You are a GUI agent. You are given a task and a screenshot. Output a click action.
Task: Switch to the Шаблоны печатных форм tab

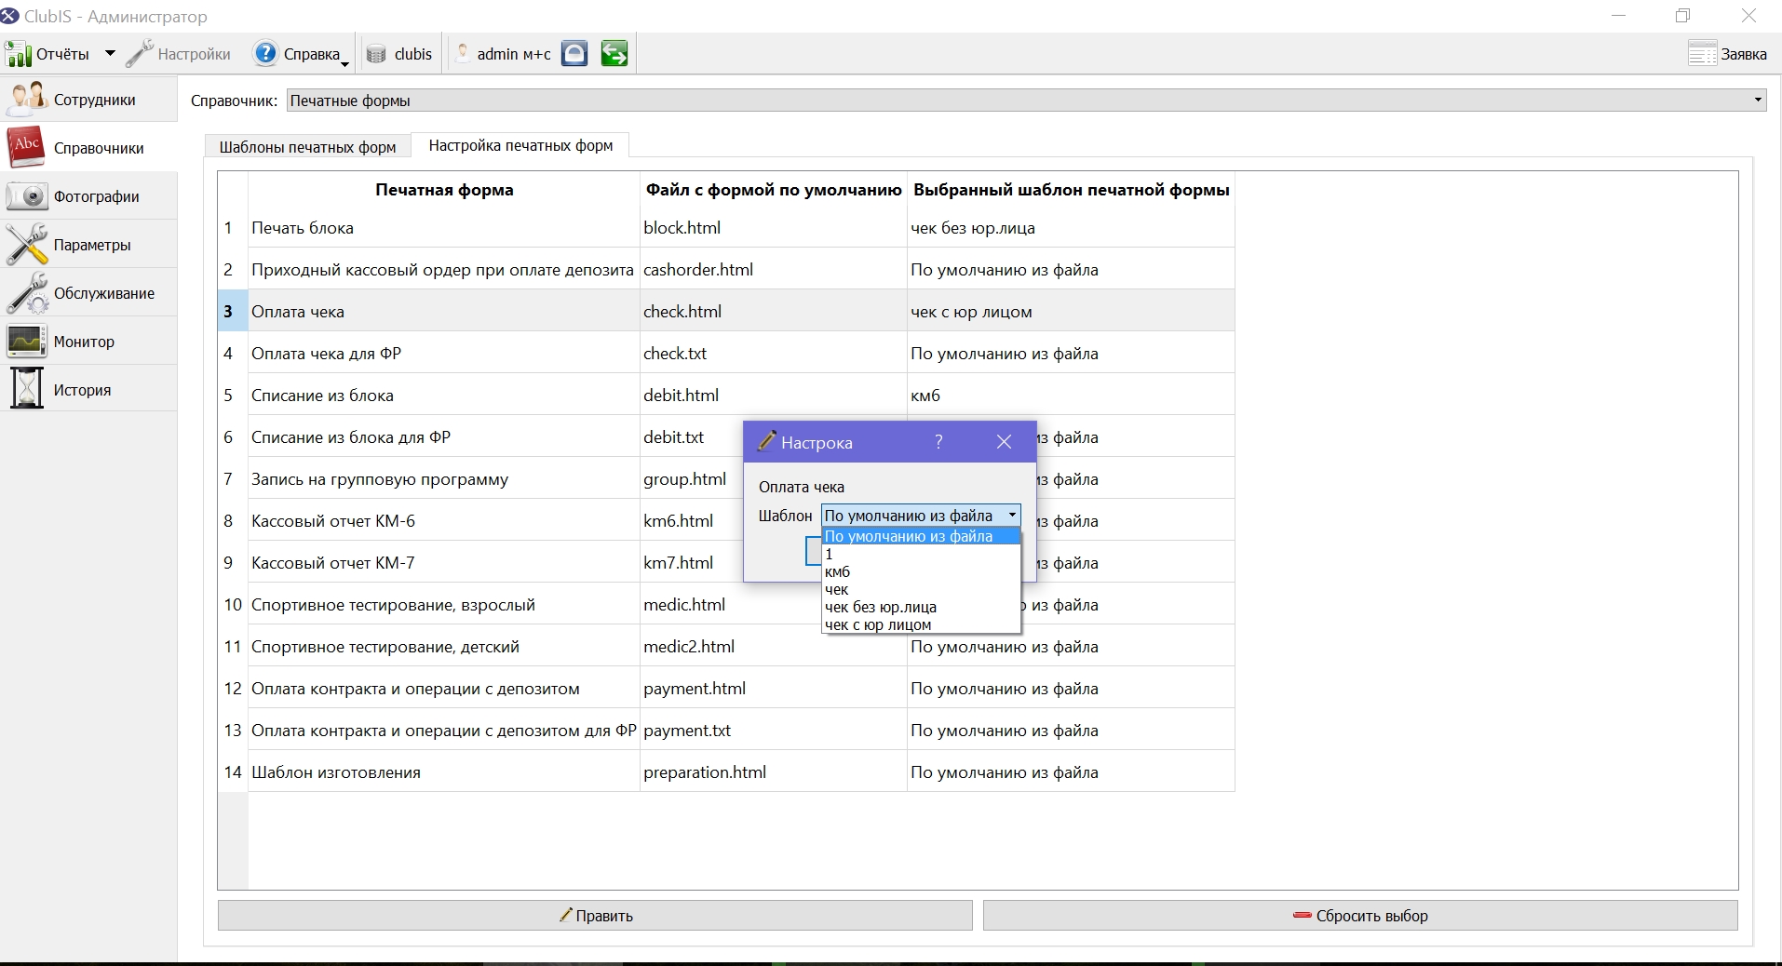(x=308, y=147)
